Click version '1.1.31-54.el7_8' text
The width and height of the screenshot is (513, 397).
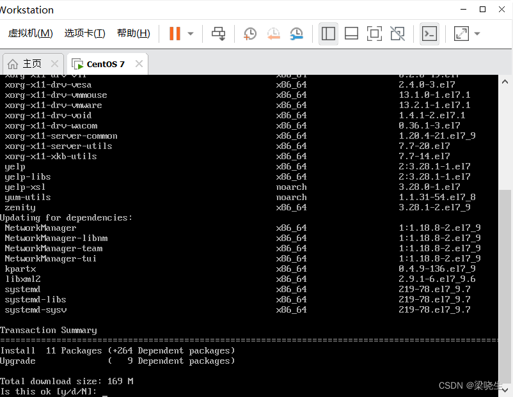[437, 197]
